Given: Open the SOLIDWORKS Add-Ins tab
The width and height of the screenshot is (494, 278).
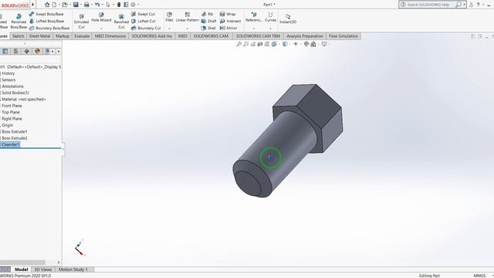Looking at the screenshot, I should pos(152,36).
